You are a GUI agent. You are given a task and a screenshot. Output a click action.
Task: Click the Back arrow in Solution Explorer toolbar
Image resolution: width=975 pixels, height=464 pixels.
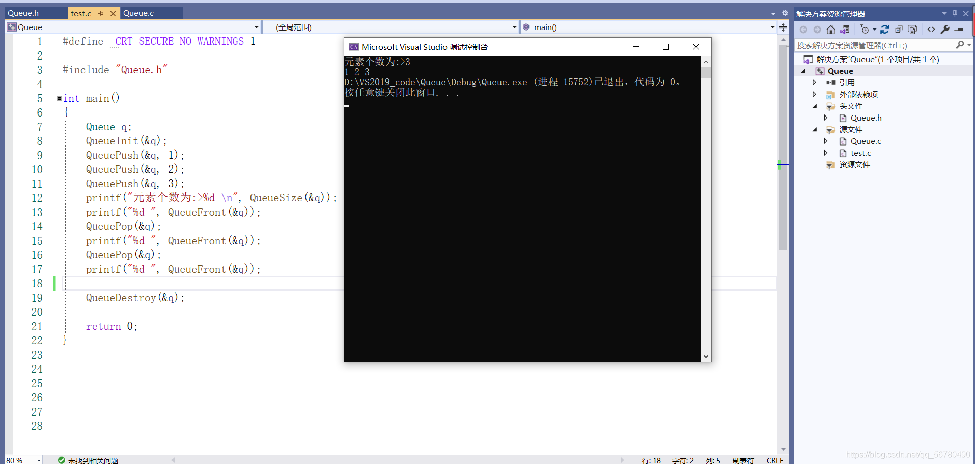click(803, 30)
